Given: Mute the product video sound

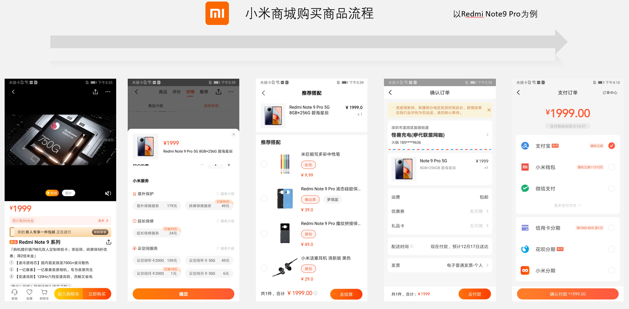Looking at the screenshot, I should [x=108, y=193].
